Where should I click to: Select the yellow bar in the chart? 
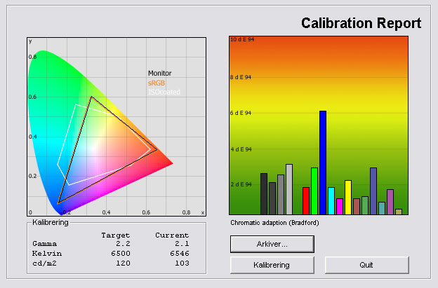point(348,197)
